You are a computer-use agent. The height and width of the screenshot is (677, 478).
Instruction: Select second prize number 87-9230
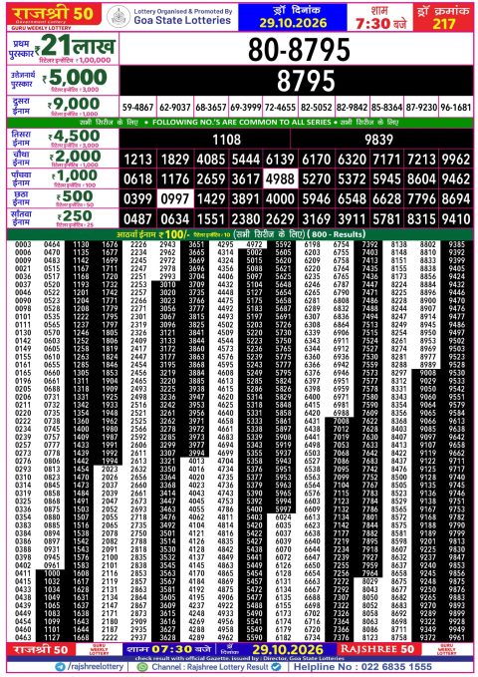[421, 107]
